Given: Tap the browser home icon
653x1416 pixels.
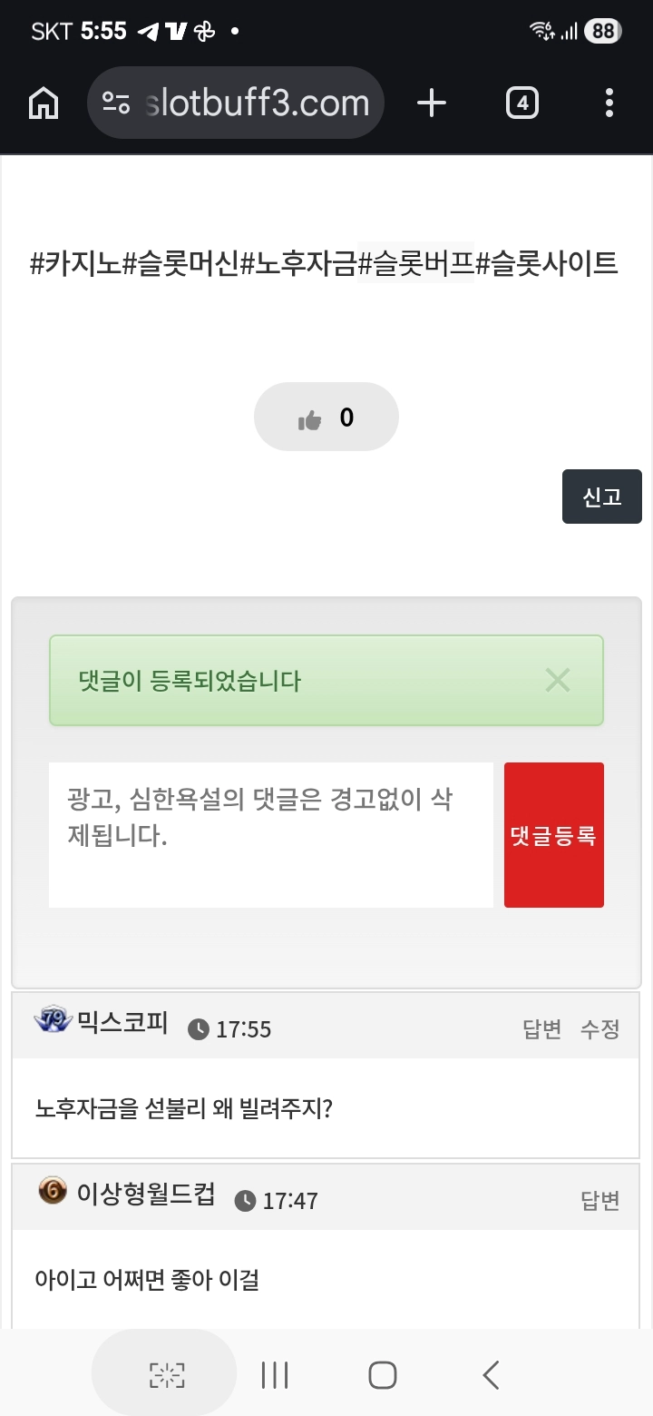Looking at the screenshot, I should pyautogui.click(x=44, y=103).
